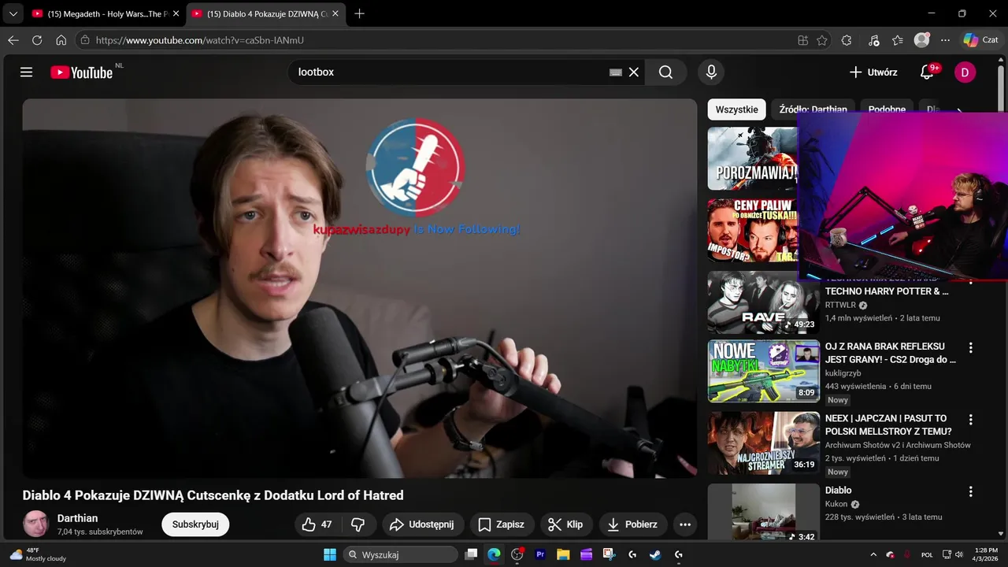This screenshot has width=1008, height=567.
Task: Clear the search box with the X icon
Action: coord(634,72)
